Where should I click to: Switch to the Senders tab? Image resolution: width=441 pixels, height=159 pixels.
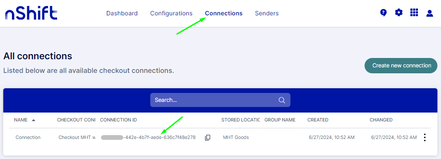pos(267,13)
